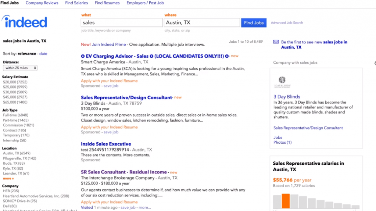Click Jobs 1 to 10 of 8,489 text

click(246, 42)
